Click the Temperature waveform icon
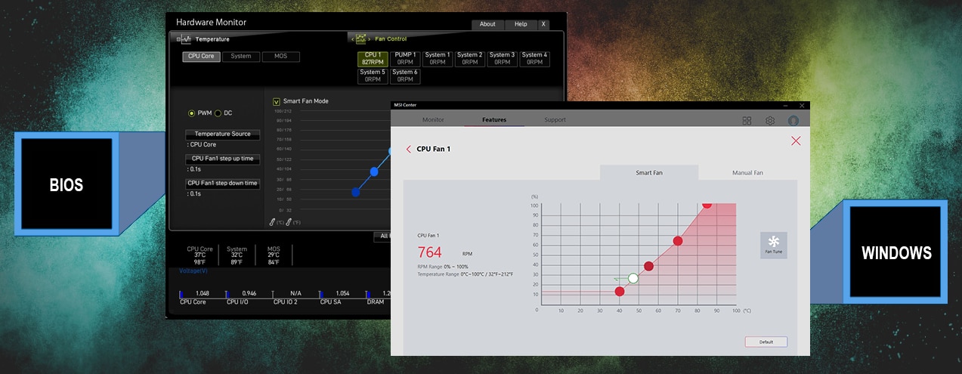Image resolution: width=962 pixels, height=374 pixels. coord(184,39)
